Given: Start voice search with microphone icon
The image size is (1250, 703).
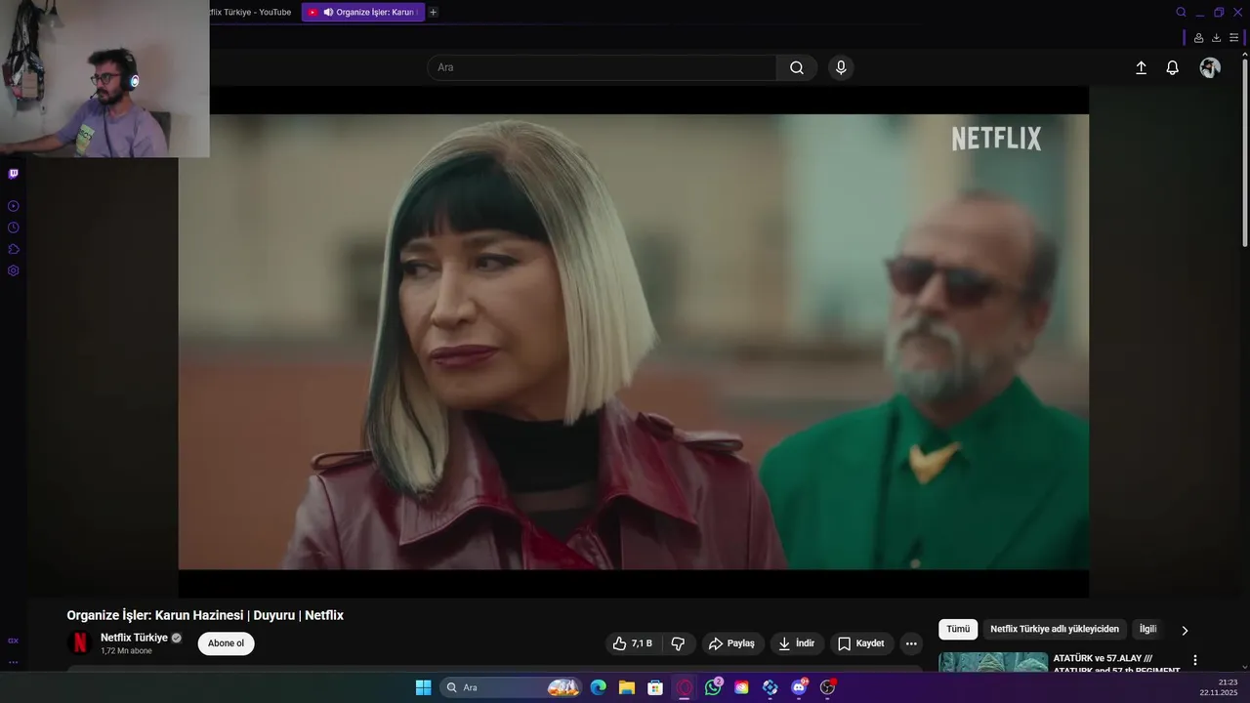Looking at the screenshot, I should coord(841,67).
